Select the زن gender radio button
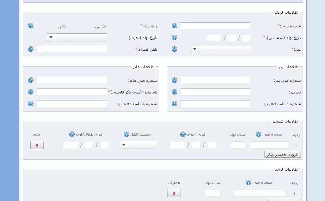 tap(64, 26)
